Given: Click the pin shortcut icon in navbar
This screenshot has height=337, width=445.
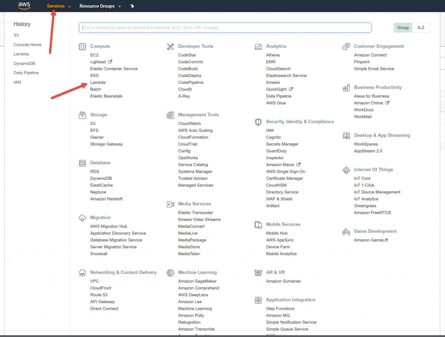Looking at the screenshot, I should 132,6.
